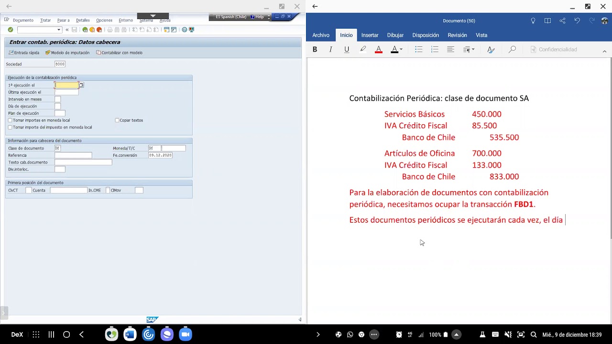
Task: Click the orange Exit icon in SAP toolbar
Action: (92, 30)
